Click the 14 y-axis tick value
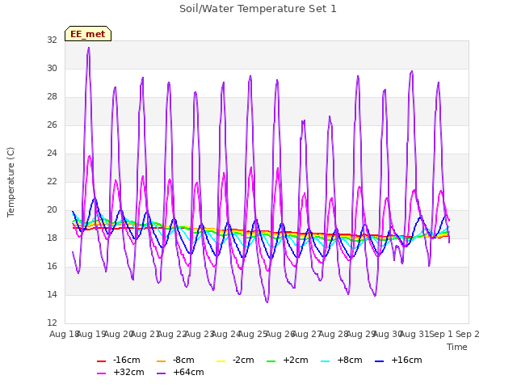517x388 pixels. (52, 294)
